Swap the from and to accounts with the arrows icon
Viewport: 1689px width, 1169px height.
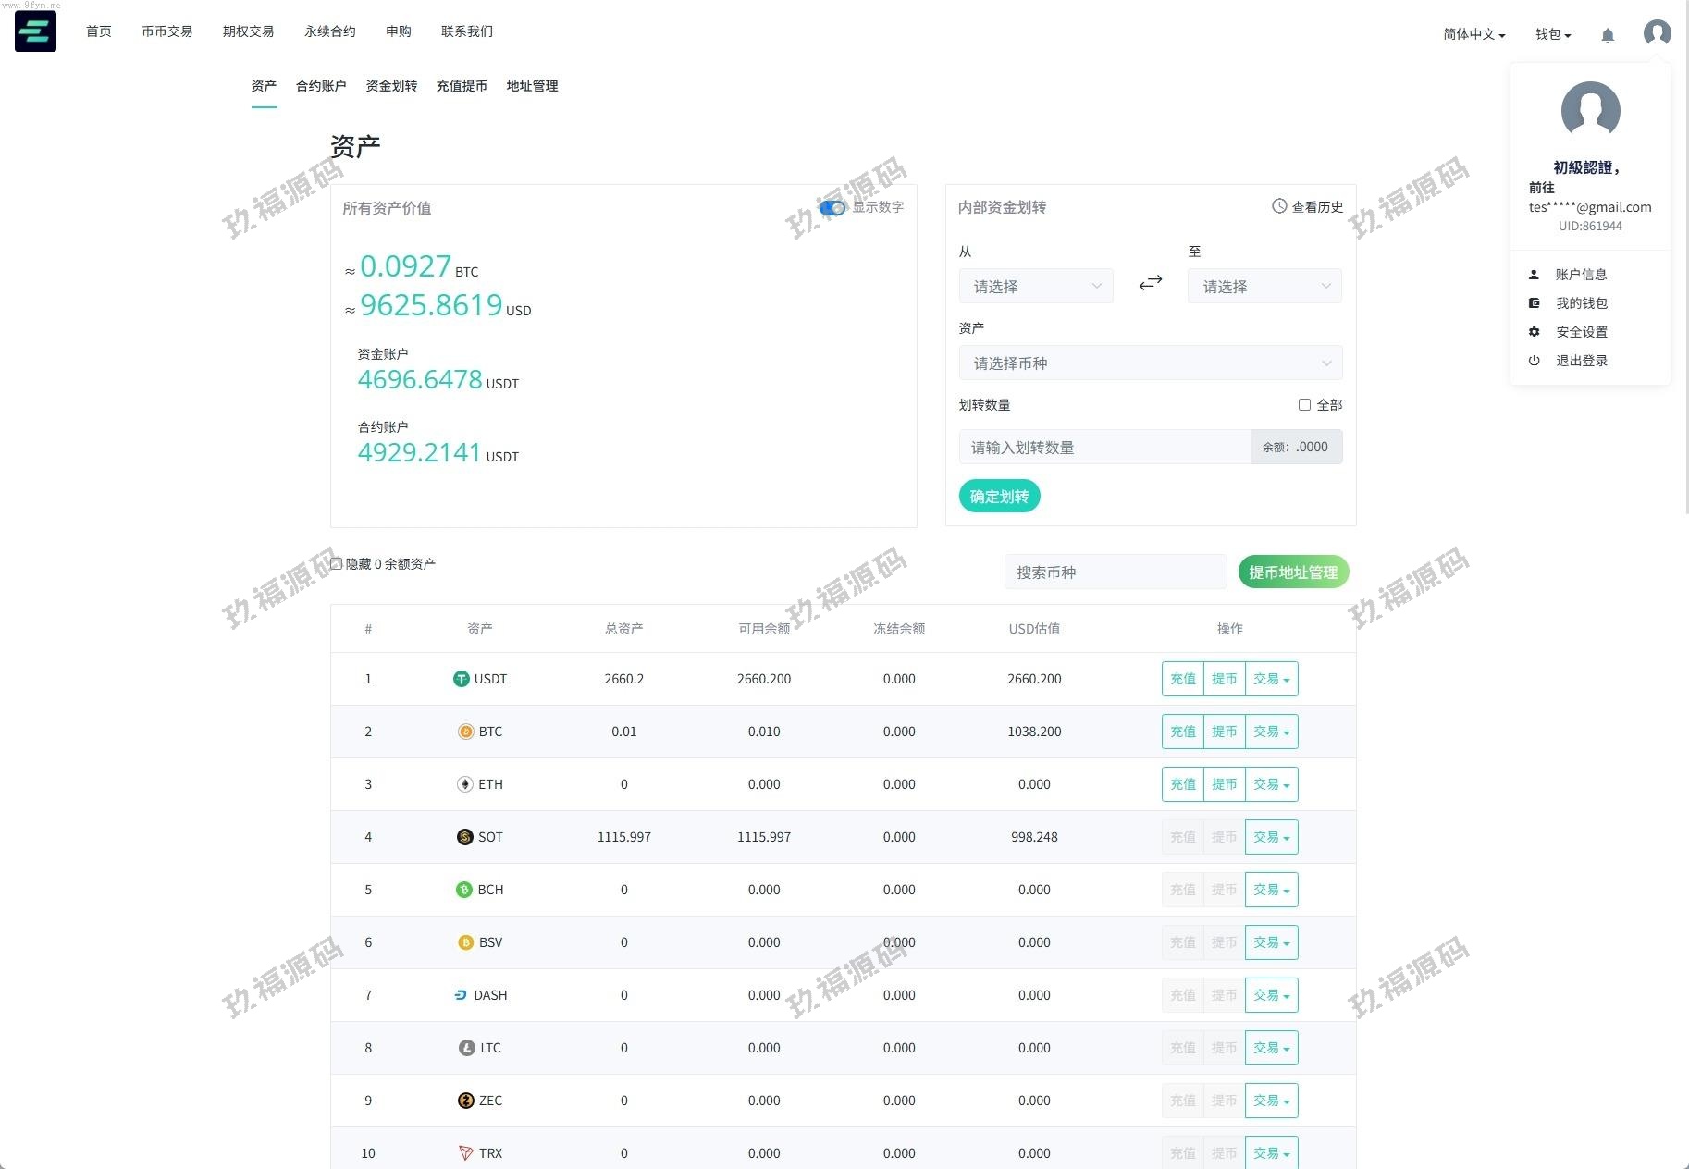coord(1150,283)
